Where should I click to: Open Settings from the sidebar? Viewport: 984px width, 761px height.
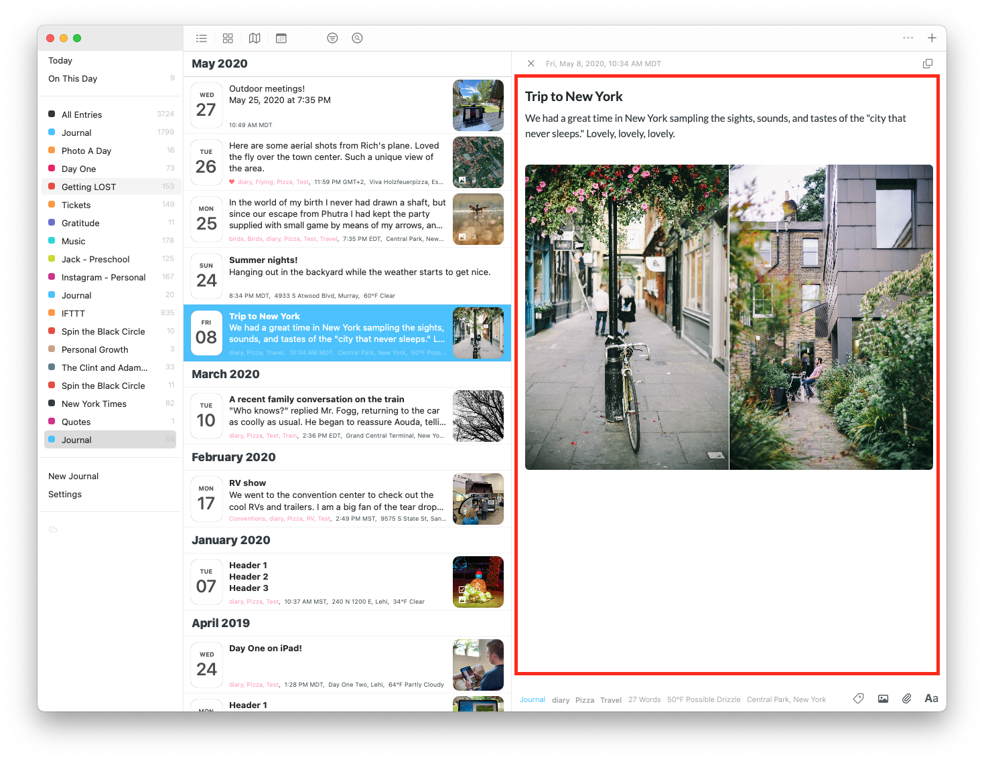(x=64, y=494)
